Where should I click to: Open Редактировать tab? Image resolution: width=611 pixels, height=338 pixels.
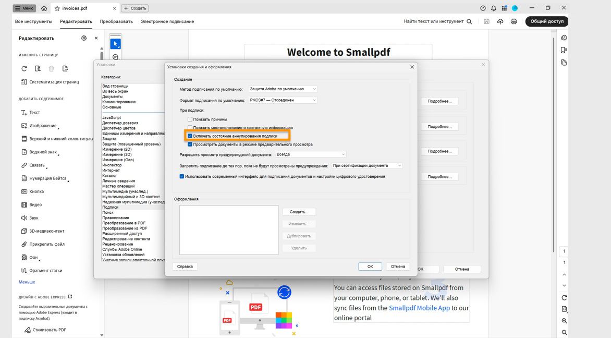pyautogui.click(x=76, y=21)
